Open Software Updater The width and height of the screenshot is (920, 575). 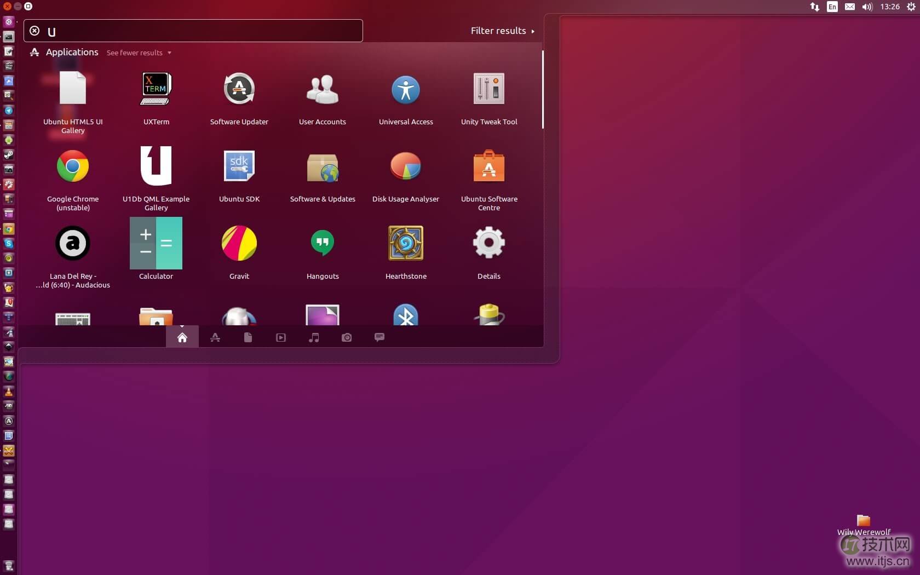239,99
